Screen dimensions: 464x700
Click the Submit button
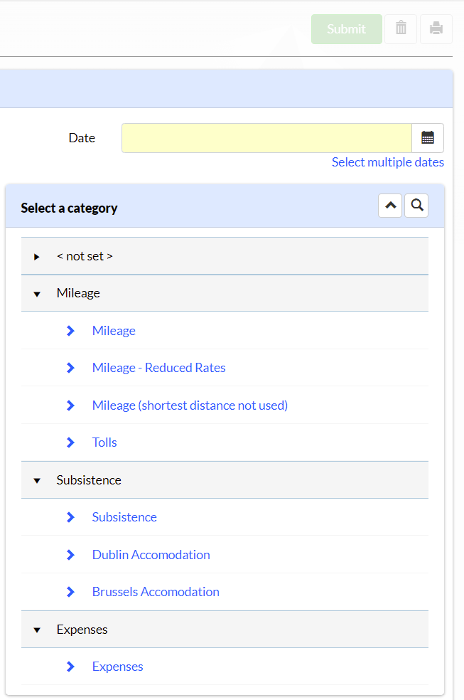(x=347, y=29)
